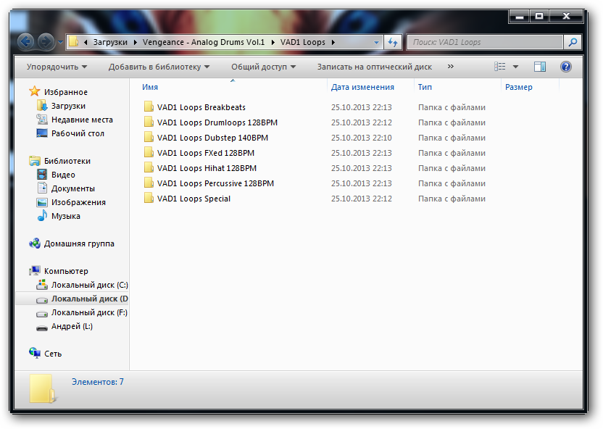The height and width of the screenshot is (429, 603).
Task: Click the search field for VAD1 Loops
Action: click(486, 42)
